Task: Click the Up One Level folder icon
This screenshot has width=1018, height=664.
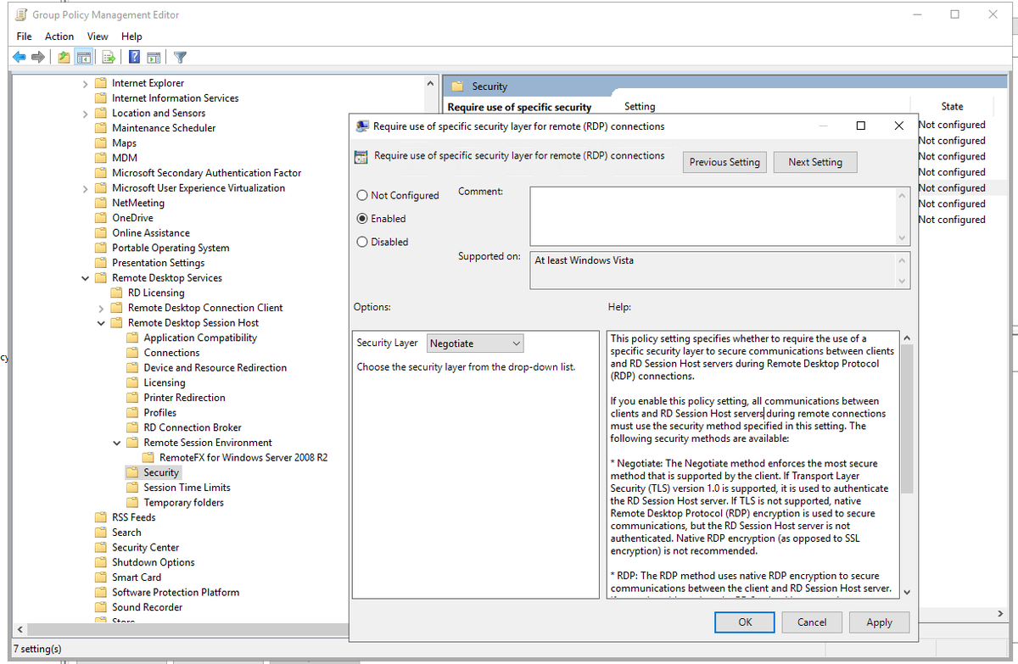Action: click(x=64, y=58)
